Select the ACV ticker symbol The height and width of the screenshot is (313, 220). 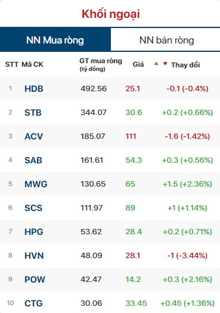click(33, 137)
